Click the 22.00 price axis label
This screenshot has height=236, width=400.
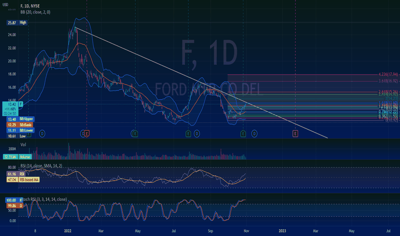point(12,48)
